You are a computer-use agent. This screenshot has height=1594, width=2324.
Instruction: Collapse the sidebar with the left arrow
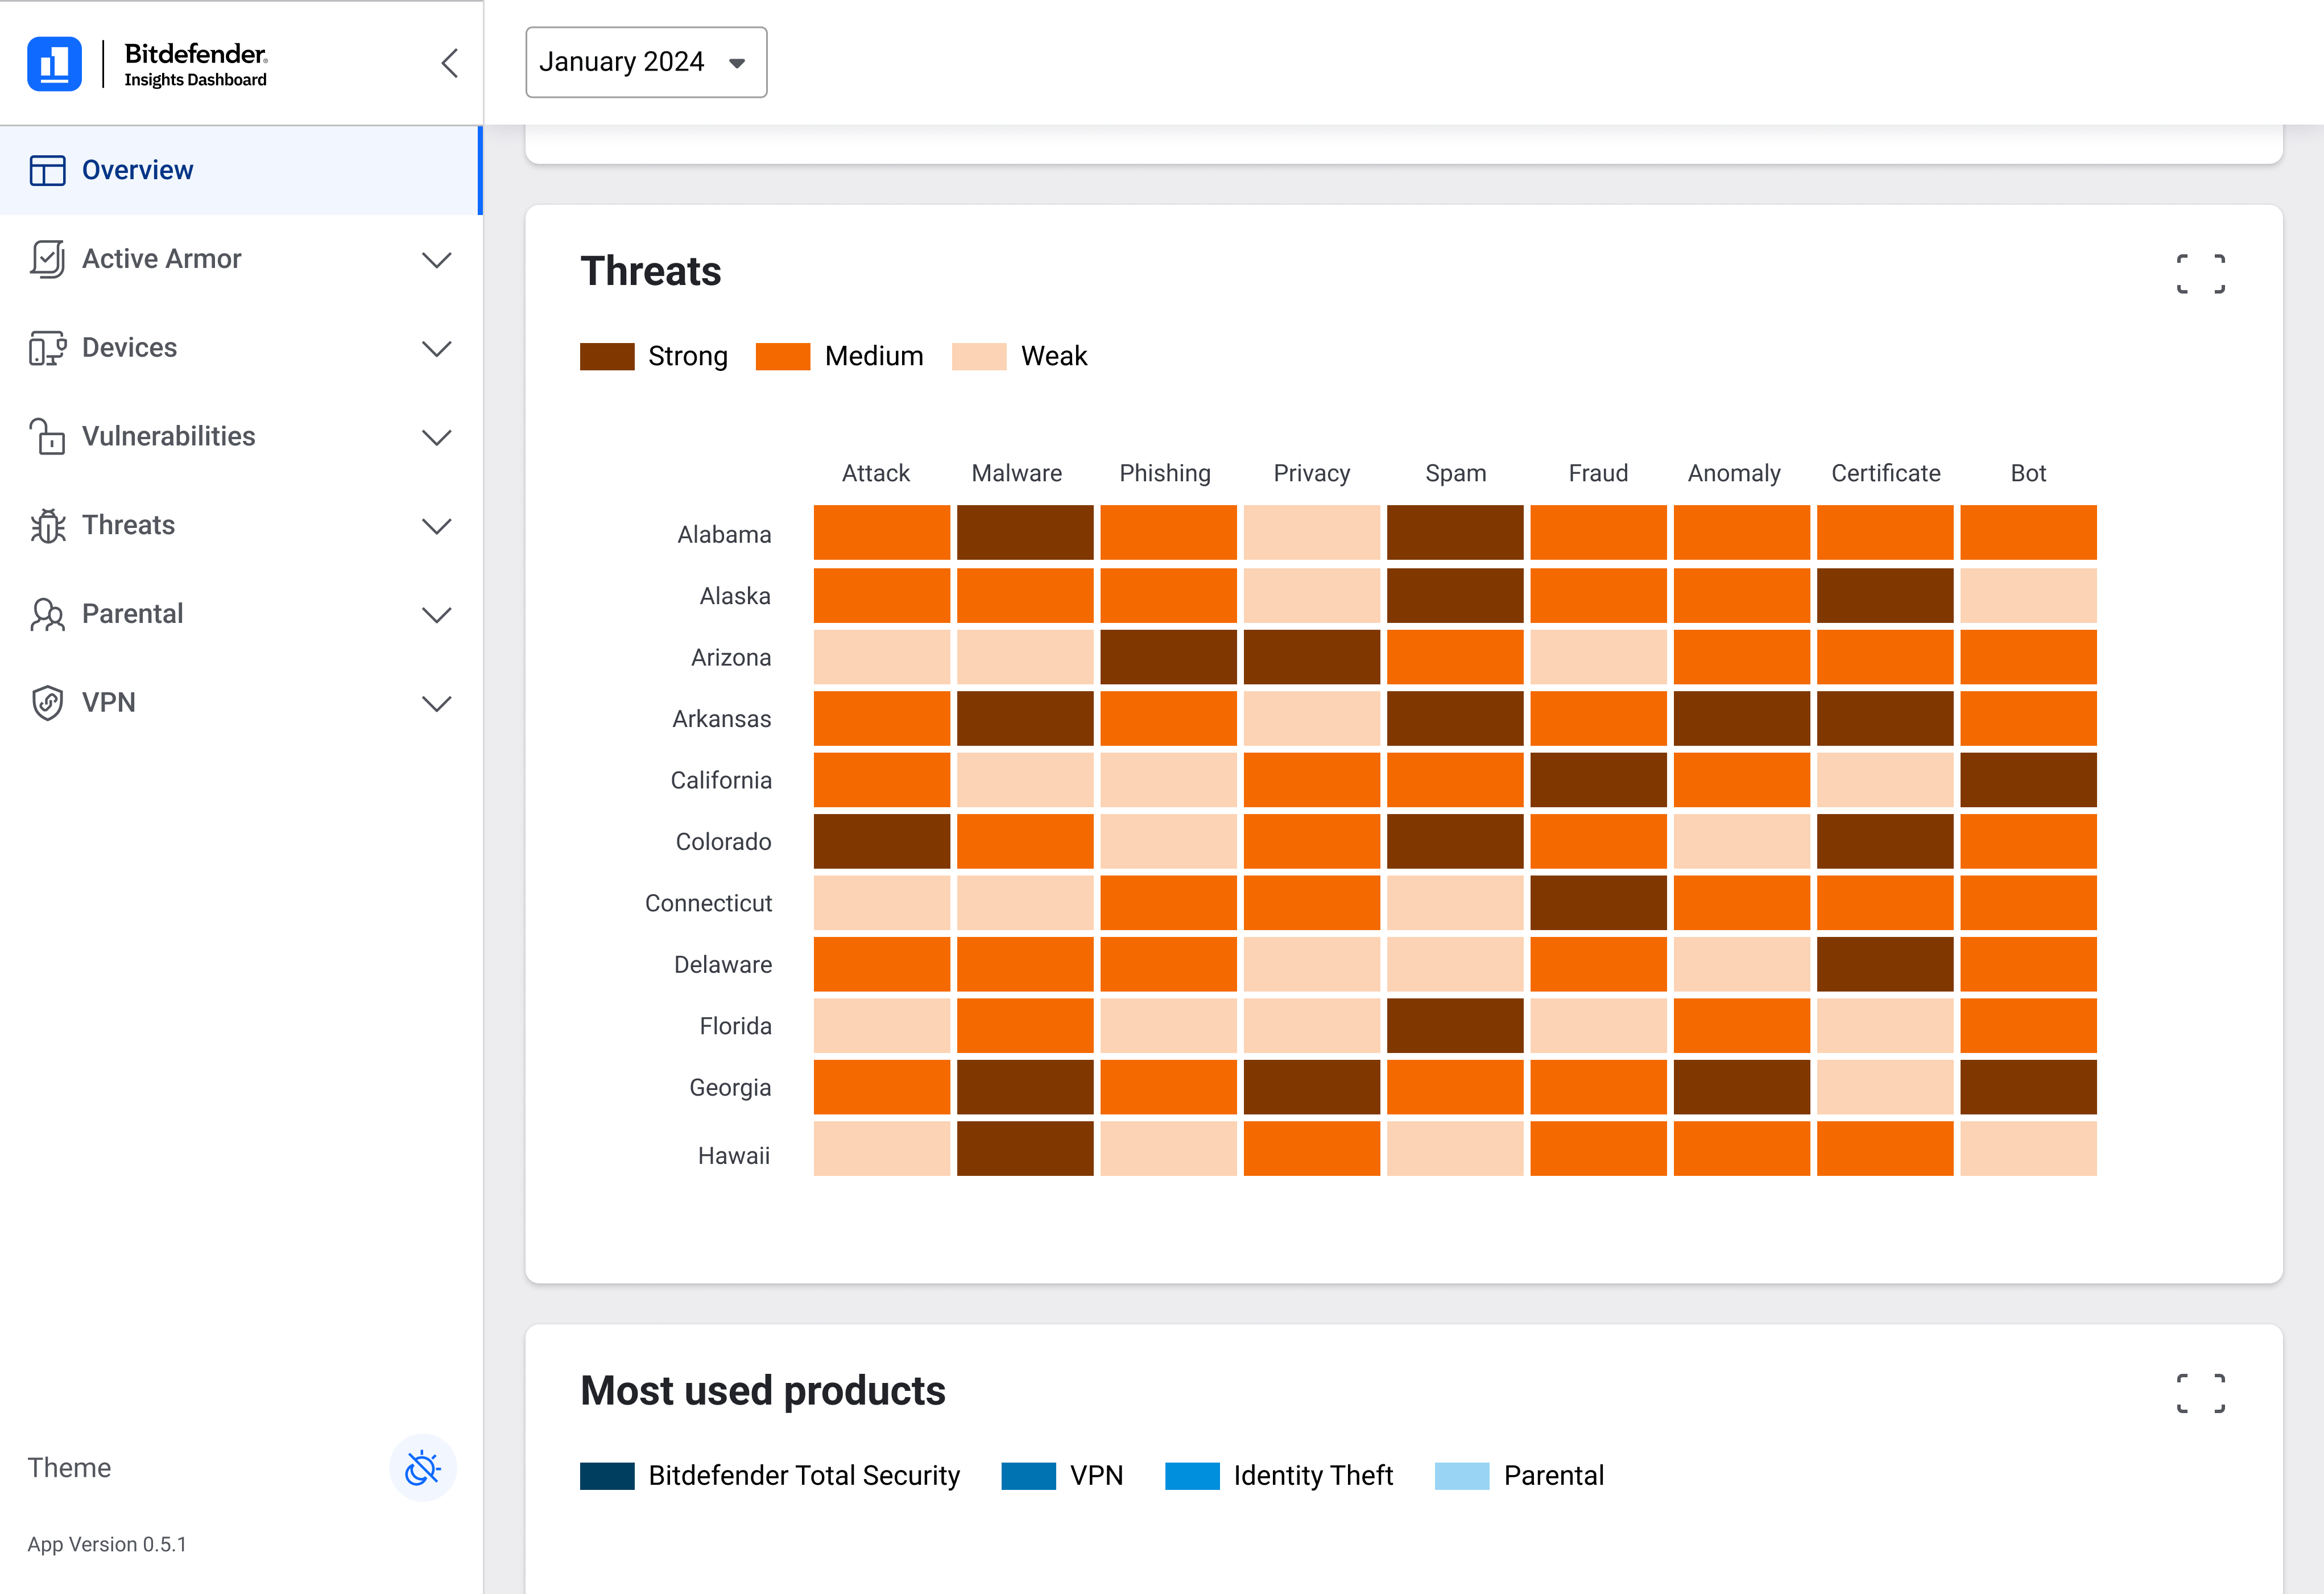tap(450, 63)
